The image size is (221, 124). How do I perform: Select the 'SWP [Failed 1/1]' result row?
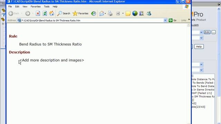point(202,93)
